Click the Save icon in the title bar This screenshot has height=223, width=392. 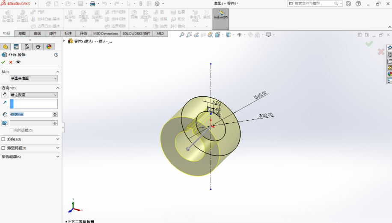(80, 3)
